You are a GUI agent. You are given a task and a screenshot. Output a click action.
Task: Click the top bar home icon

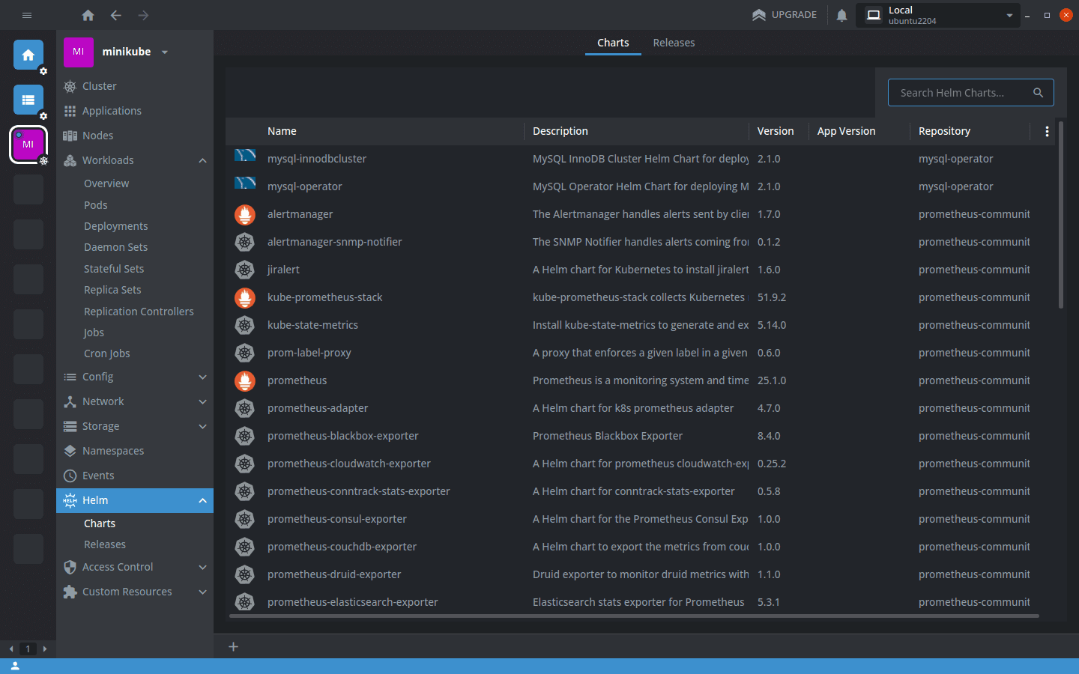(x=88, y=15)
